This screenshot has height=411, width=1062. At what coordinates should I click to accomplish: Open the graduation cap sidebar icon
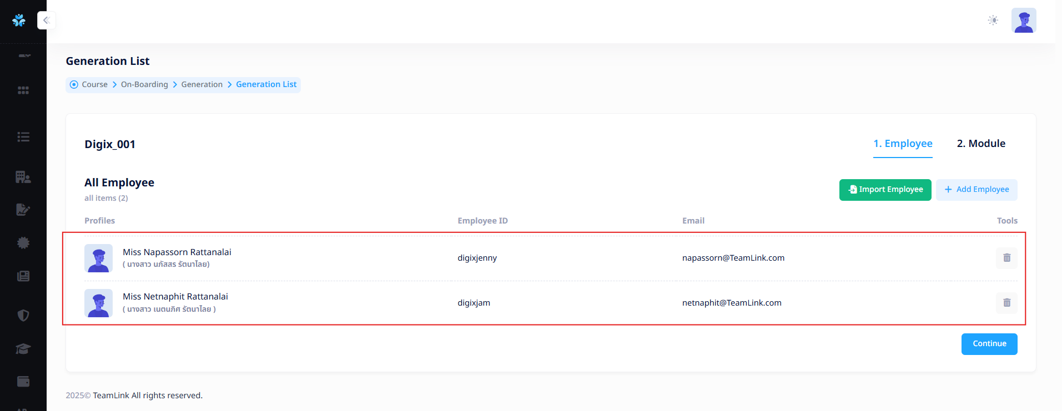click(x=23, y=349)
